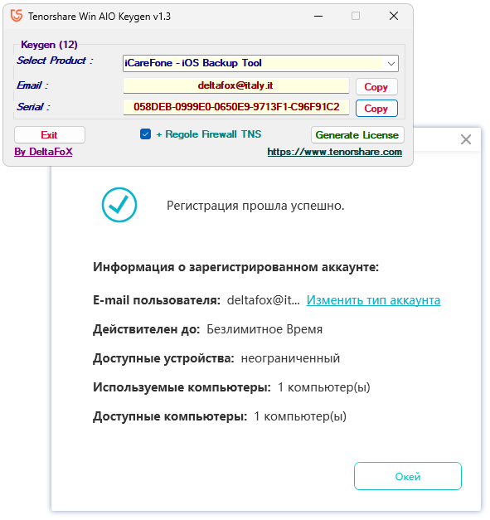This screenshot has height=520, width=490.
Task: Open the By DeltaFoX link
Action: (43, 152)
